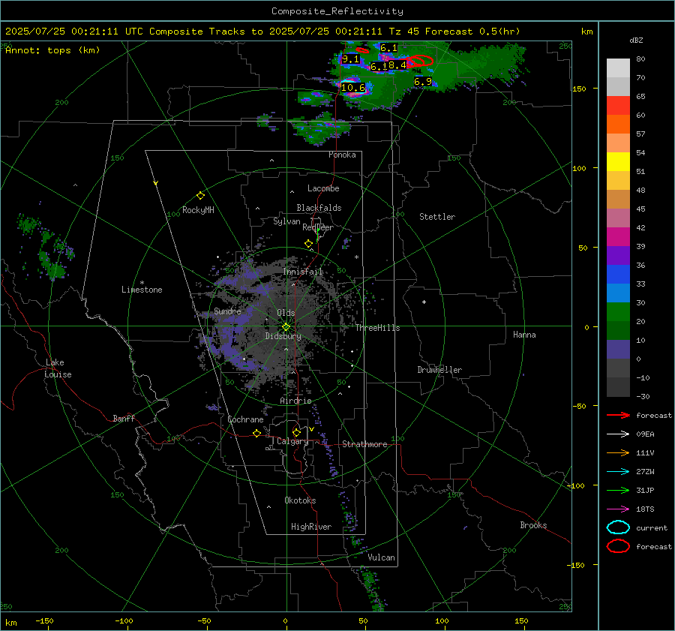Image resolution: width=675 pixels, height=631 pixels.
Task: Click the Strathmore city label
Action: [364, 444]
